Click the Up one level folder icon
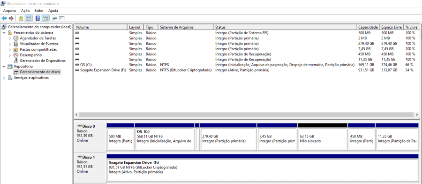Image resolution: width=422 pixels, height=184 pixels. (x=21, y=18)
